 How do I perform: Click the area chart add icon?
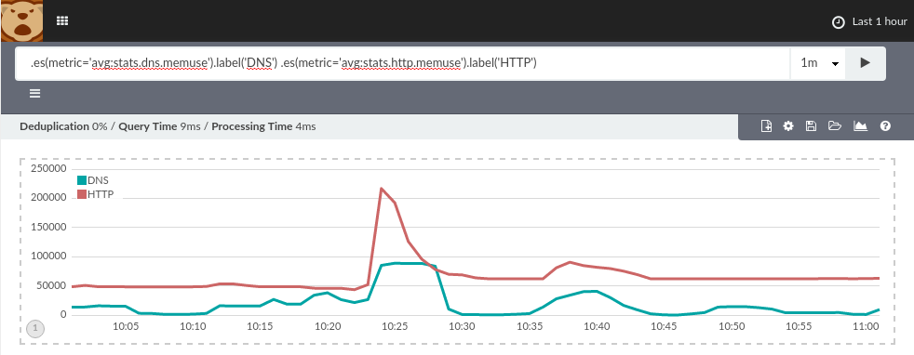860,125
